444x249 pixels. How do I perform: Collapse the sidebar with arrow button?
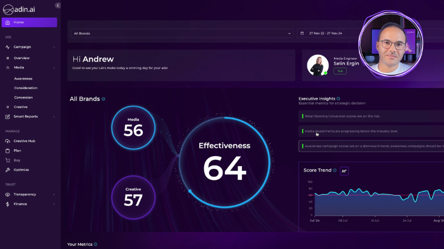click(x=58, y=5)
